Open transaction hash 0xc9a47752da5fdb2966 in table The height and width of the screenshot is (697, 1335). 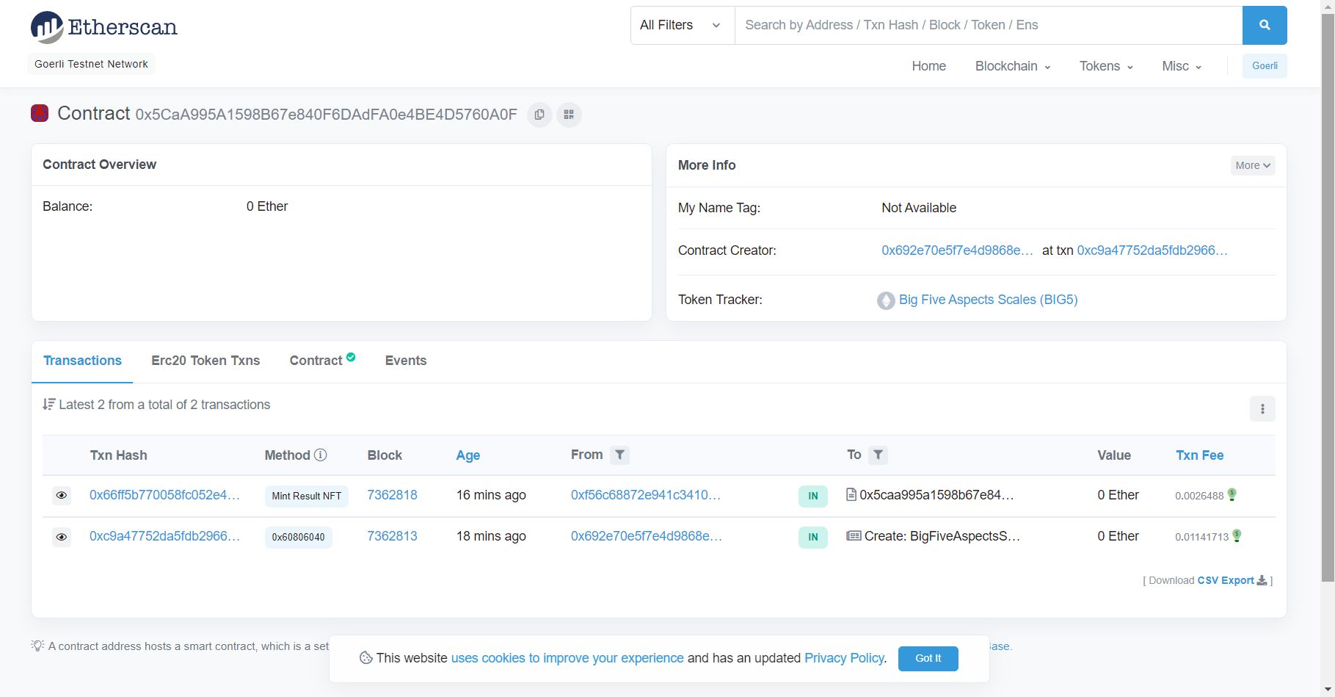[x=164, y=536]
